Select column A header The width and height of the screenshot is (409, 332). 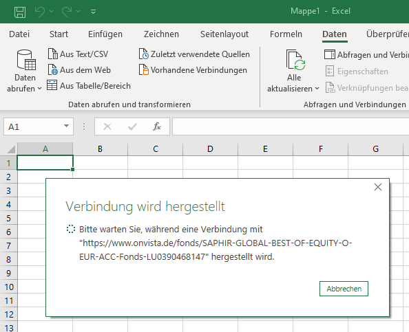(x=45, y=149)
